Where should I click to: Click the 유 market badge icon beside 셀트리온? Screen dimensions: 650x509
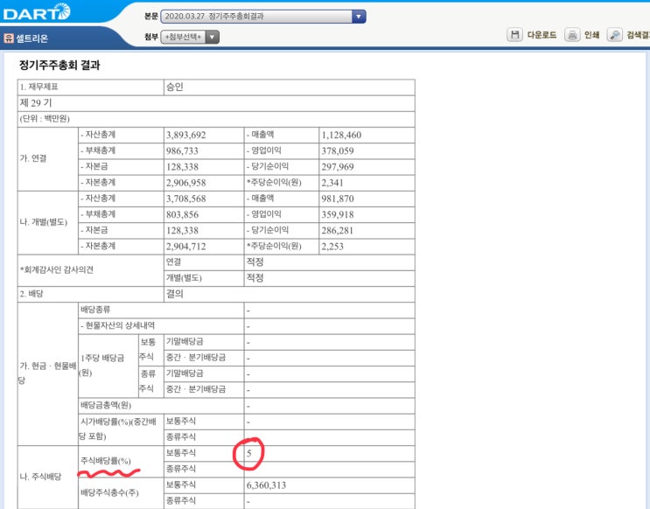click(x=8, y=38)
